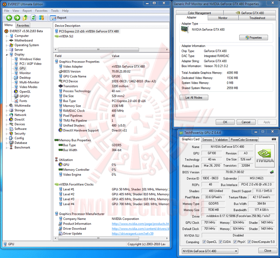Collapse the Display tree node
This screenshot has height=258, width=280.
[x=7, y=54]
